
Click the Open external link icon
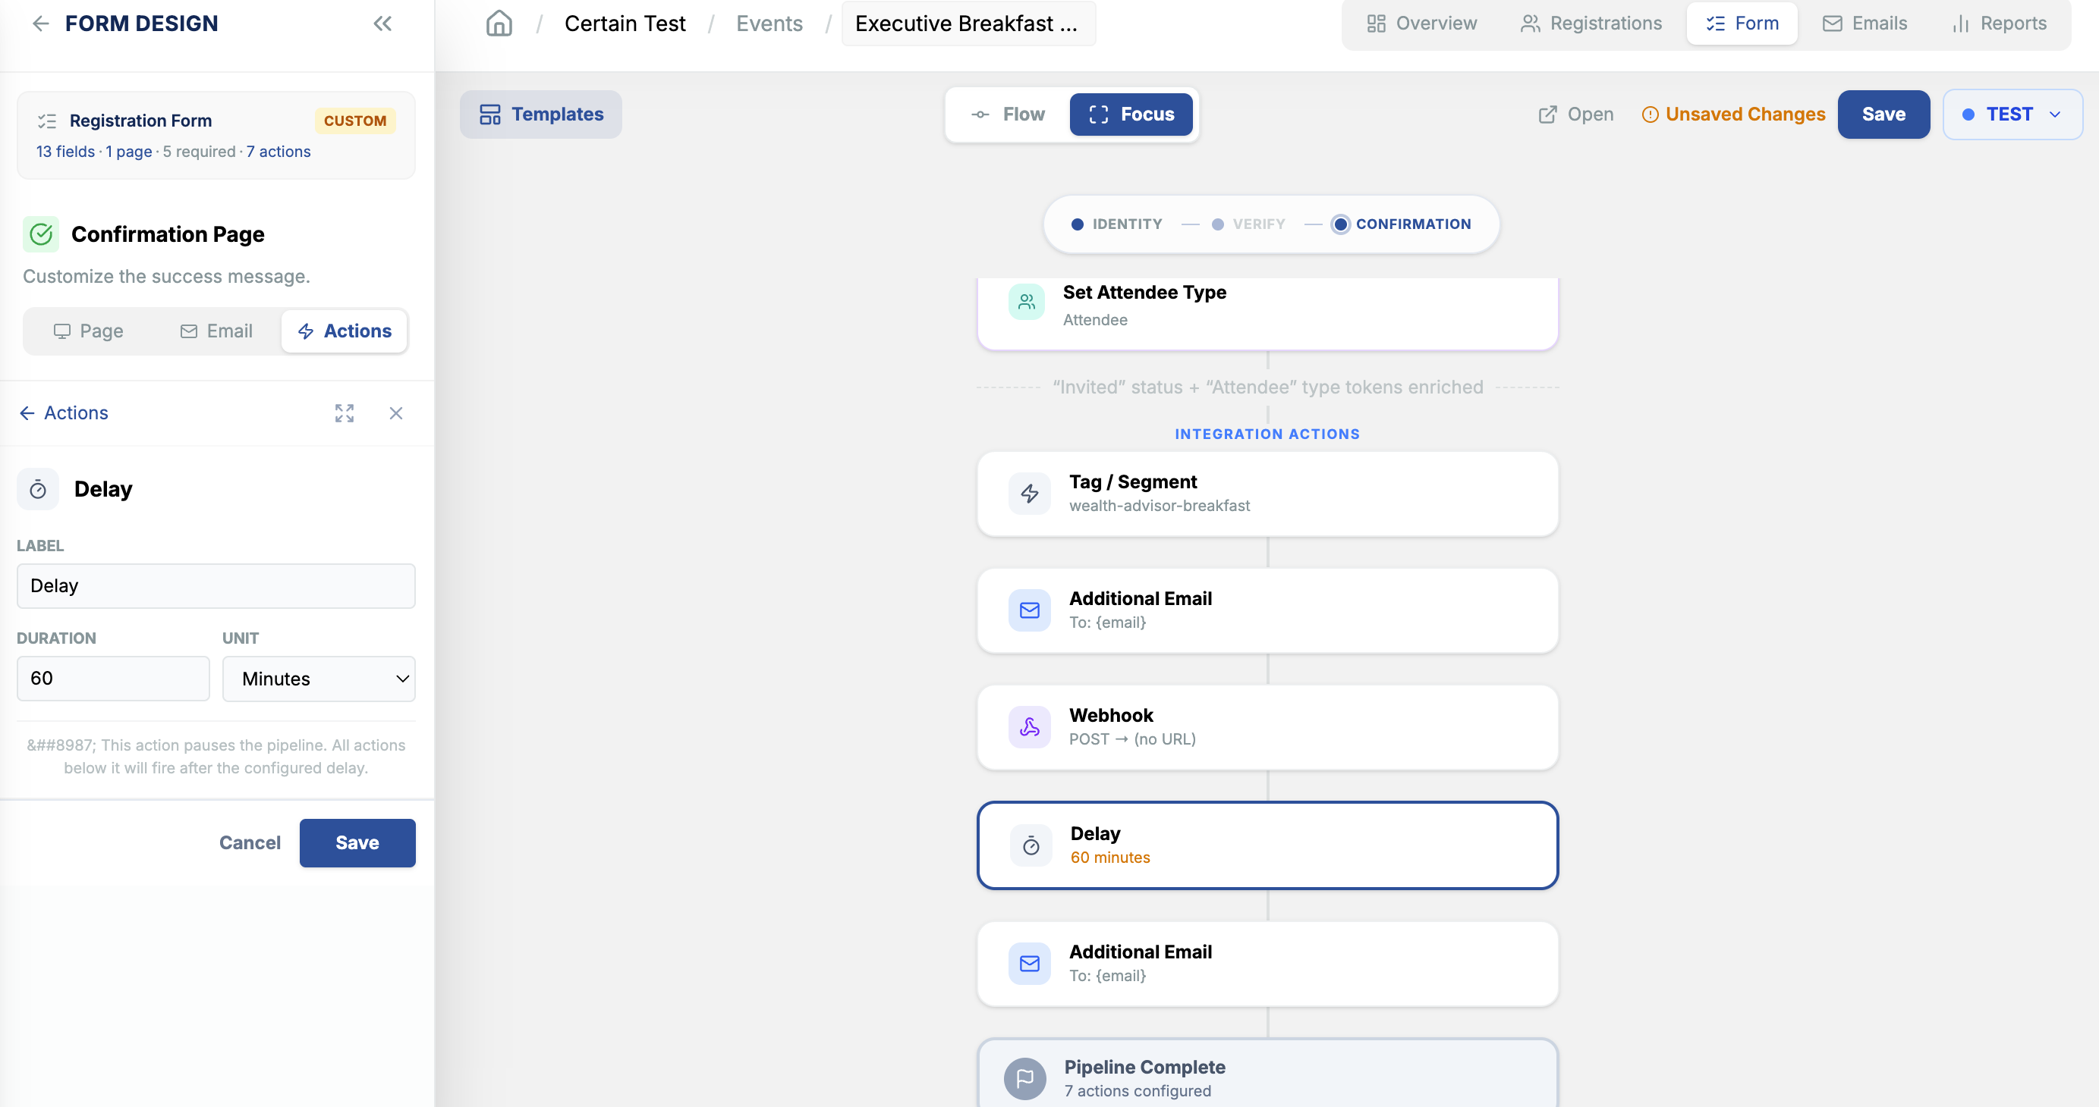[x=1547, y=114]
